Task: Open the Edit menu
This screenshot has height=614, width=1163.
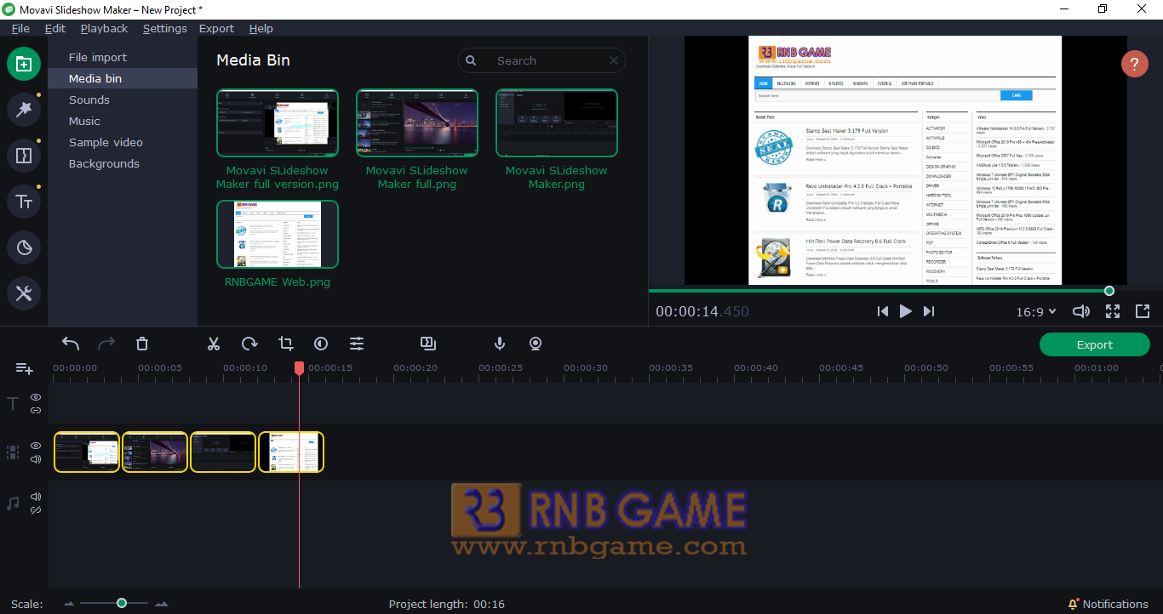Action: (x=55, y=28)
